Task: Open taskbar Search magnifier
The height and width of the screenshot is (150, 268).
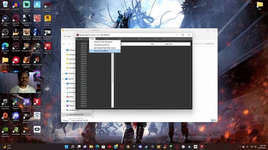Action: point(72,147)
